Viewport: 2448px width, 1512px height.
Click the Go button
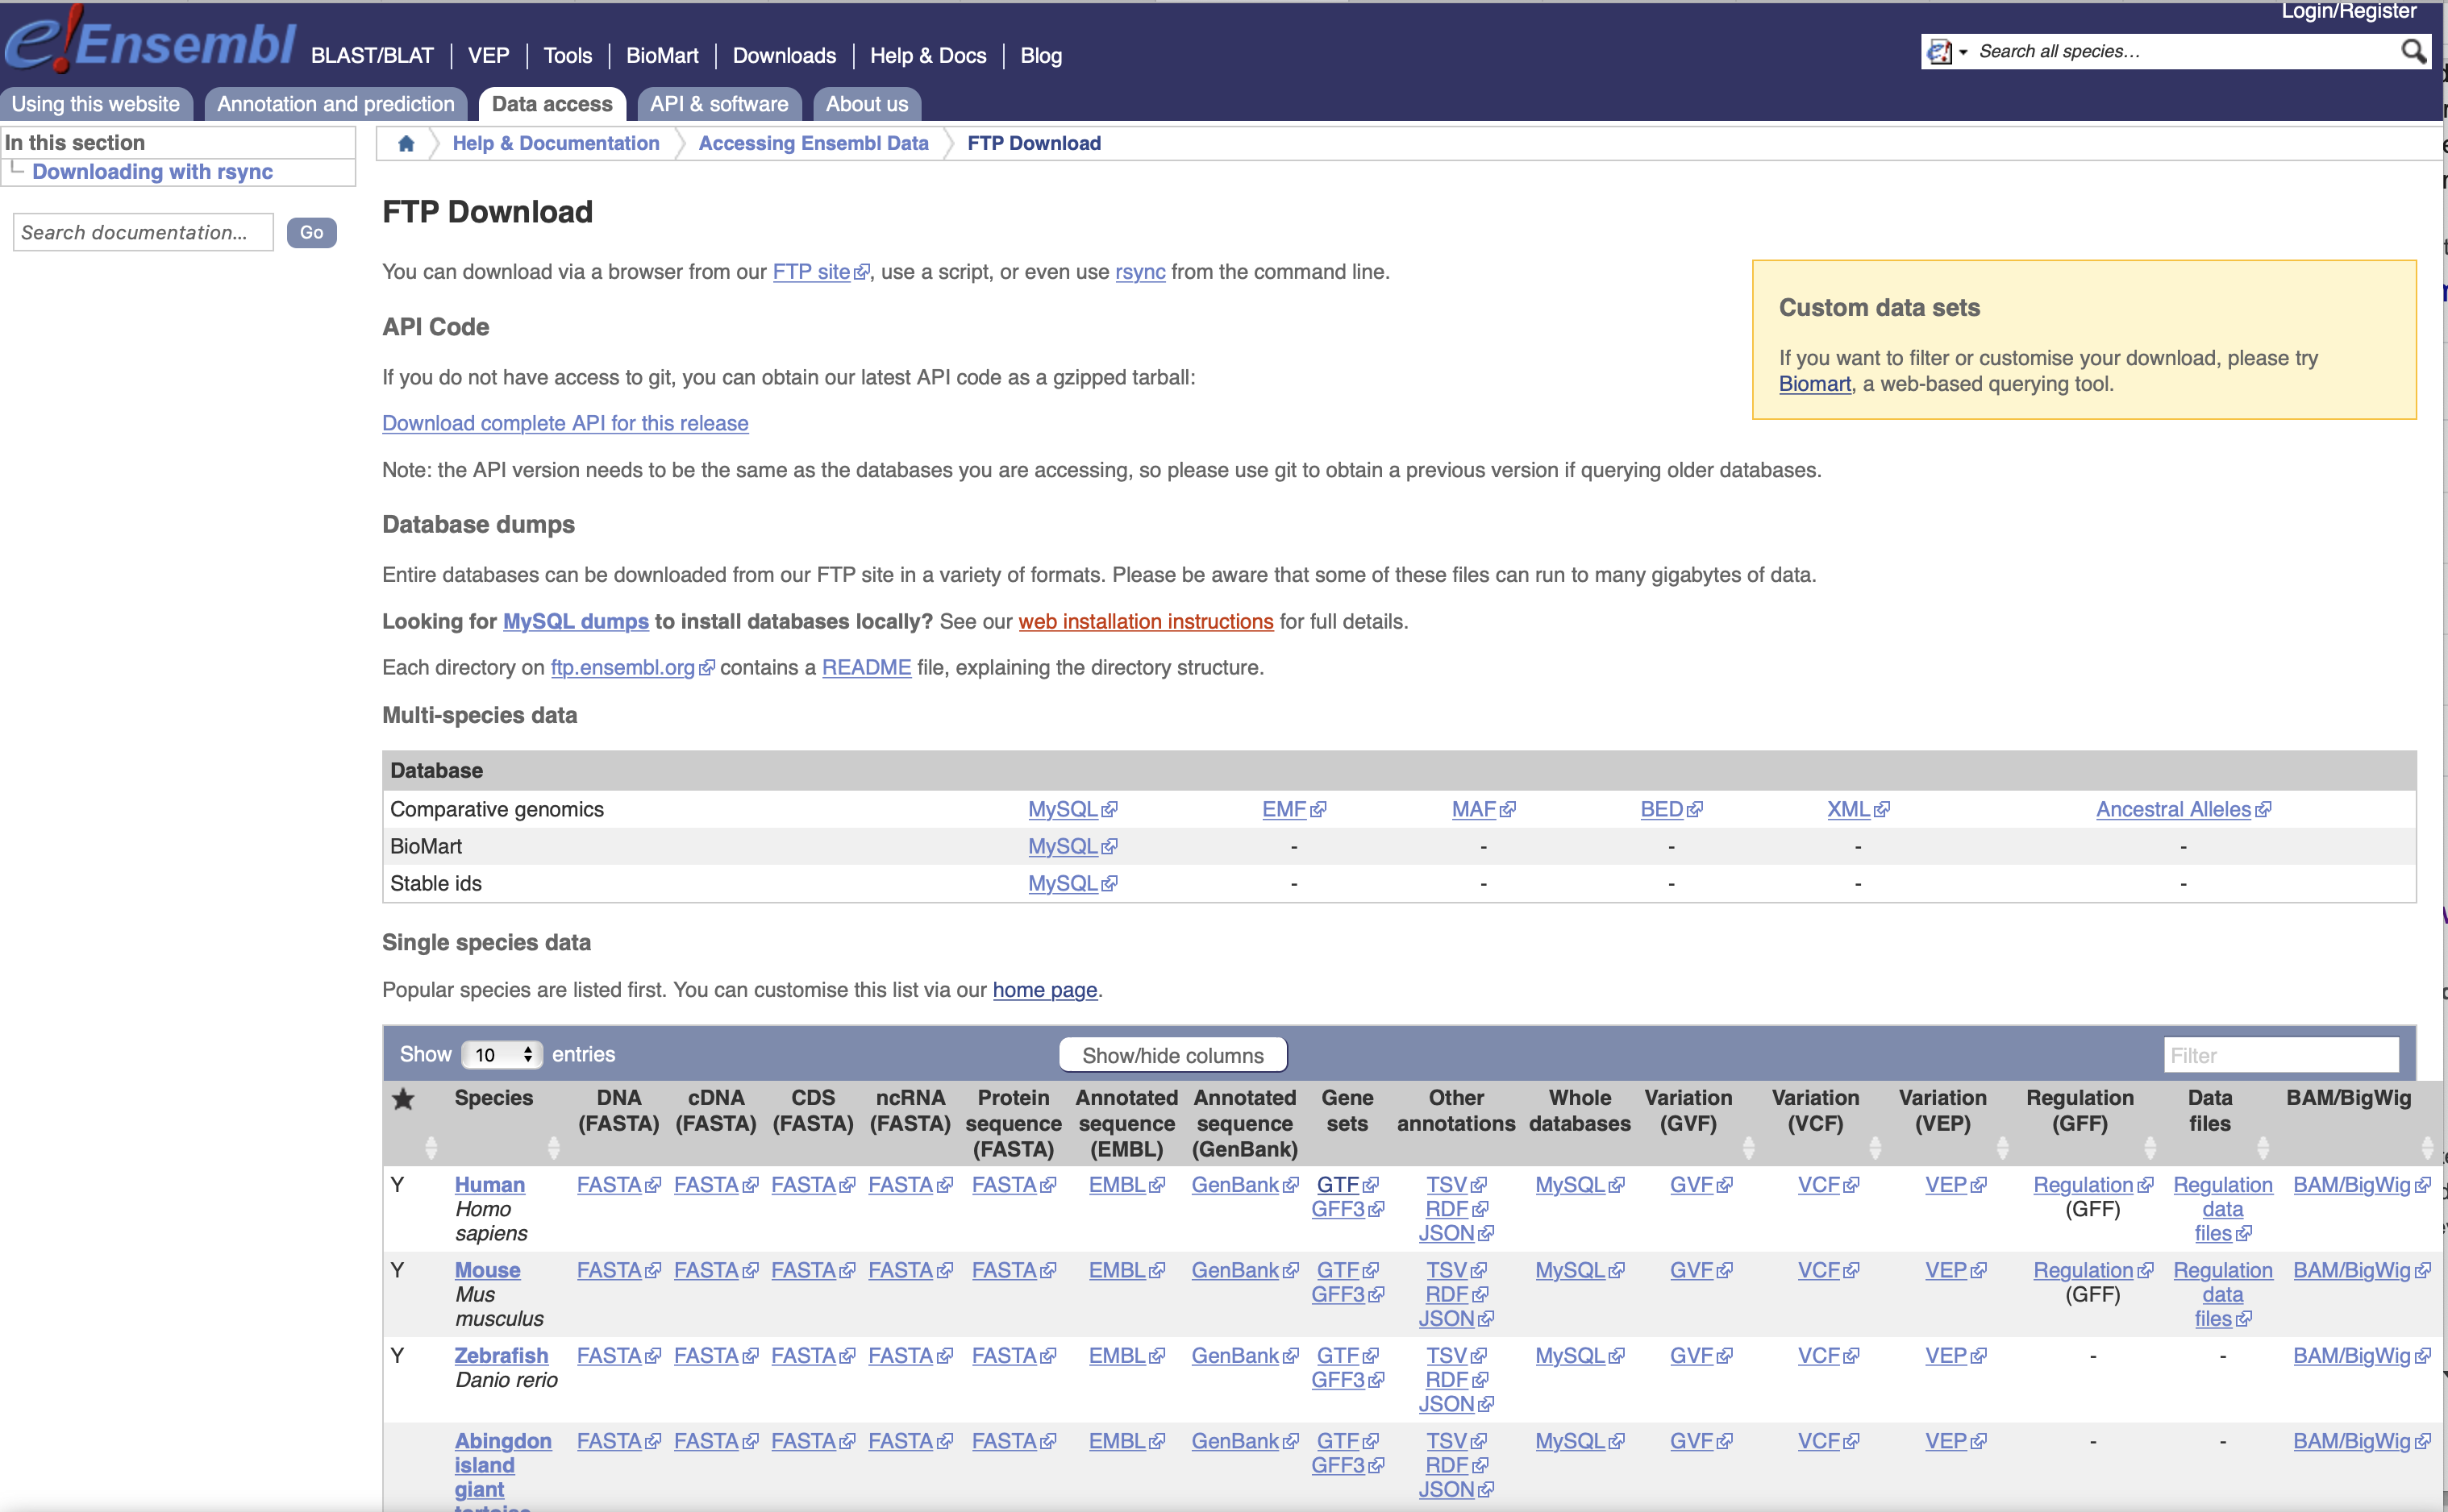click(x=311, y=232)
